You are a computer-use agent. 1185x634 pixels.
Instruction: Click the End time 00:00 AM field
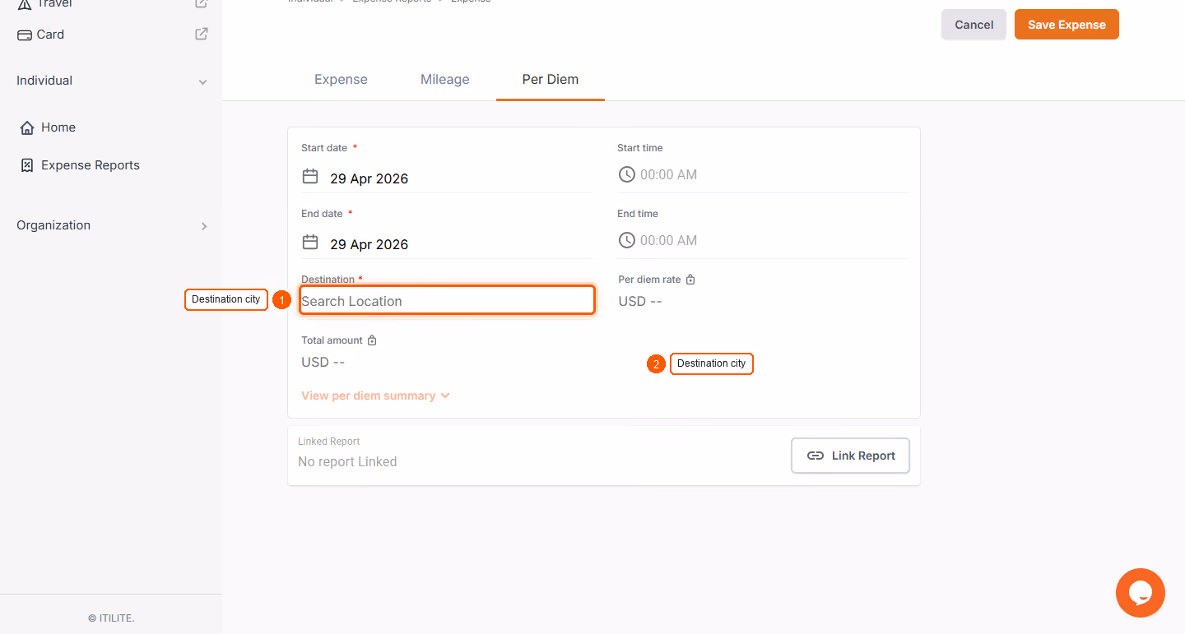coord(762,240)
